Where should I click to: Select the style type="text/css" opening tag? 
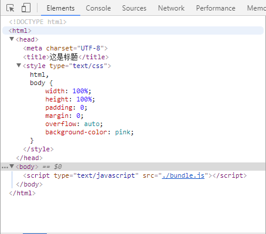pos(67,66)
